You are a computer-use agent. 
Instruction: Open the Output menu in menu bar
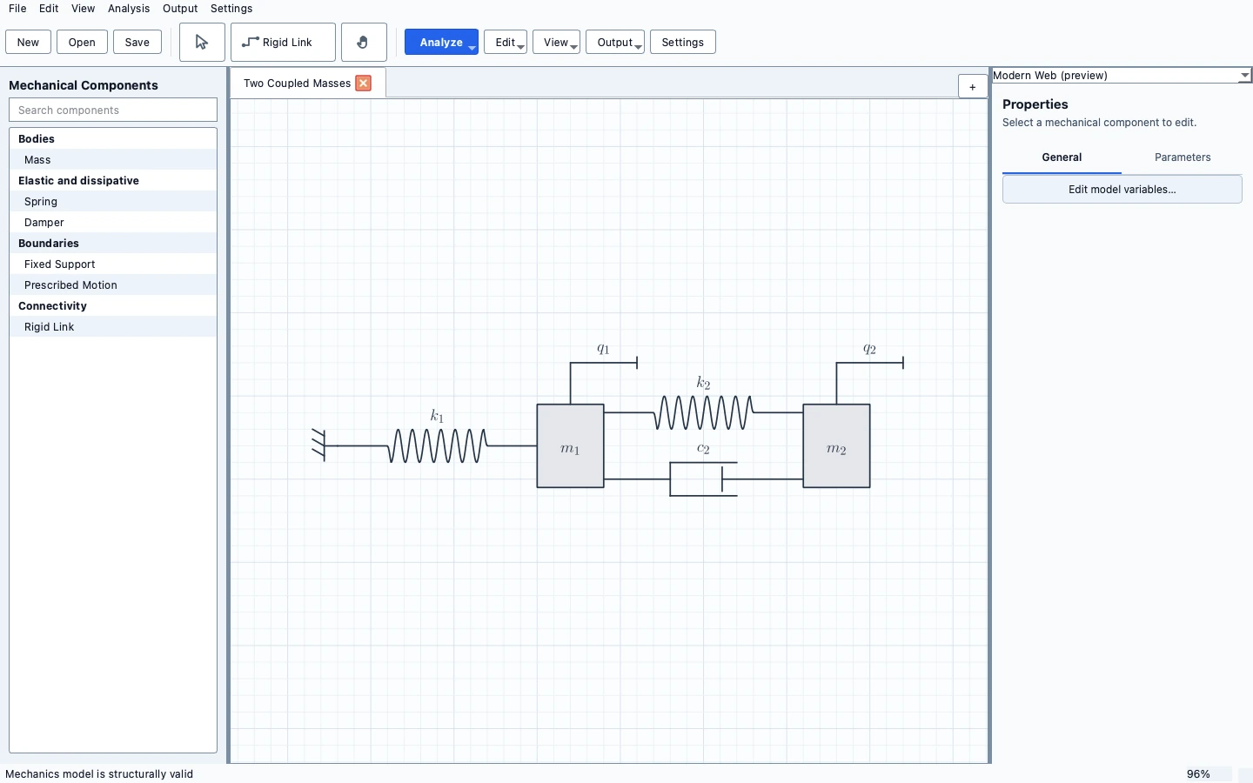(x=180, y=9)
